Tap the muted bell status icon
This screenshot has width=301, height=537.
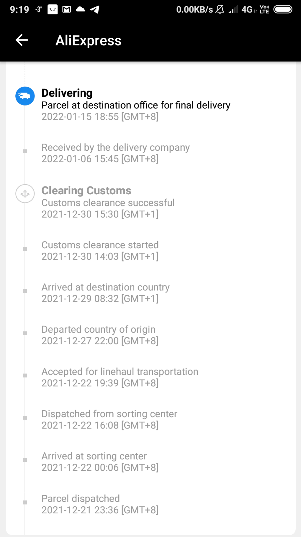point(220,9)
